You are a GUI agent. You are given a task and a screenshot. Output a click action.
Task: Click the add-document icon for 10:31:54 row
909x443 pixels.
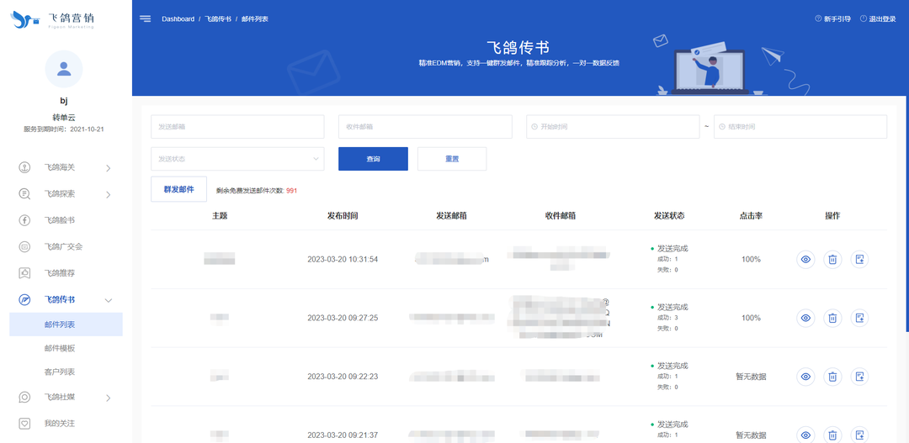point(859,260)
